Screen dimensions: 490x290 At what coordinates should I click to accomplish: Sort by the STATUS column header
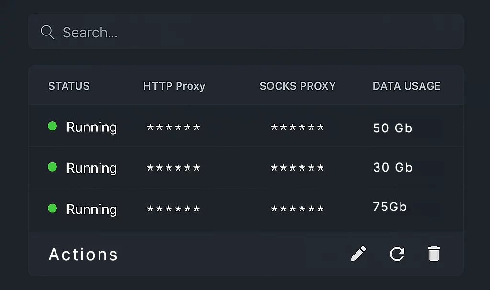point(69,86)
